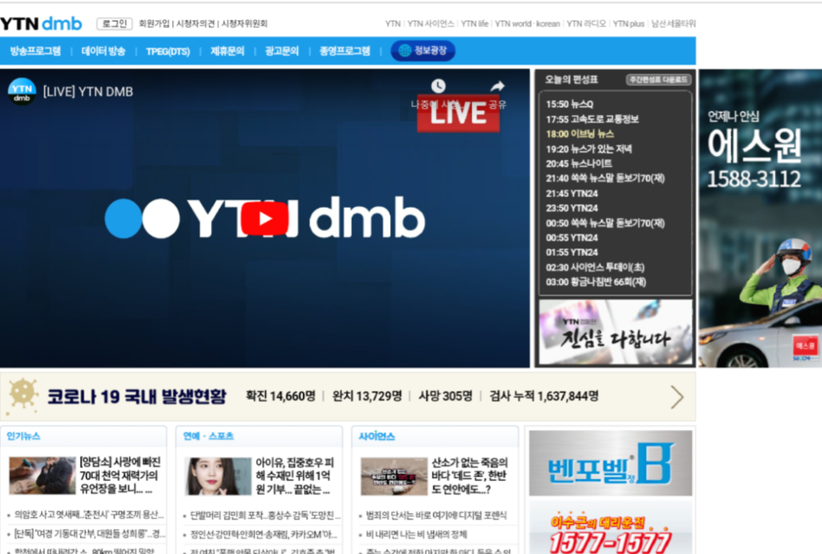
Task: Click the 정보광장 globe button
Action: 423,51
